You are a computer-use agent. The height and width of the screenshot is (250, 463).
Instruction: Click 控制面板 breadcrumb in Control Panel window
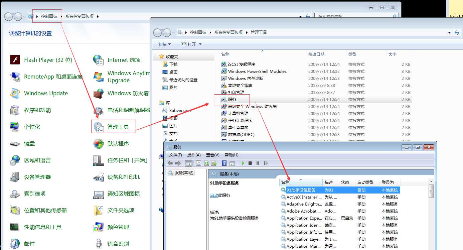pos(49,16)
